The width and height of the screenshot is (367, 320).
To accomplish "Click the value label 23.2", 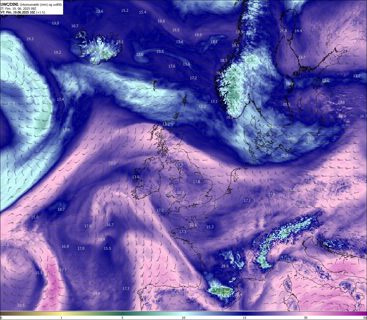I will click(112, 163).
